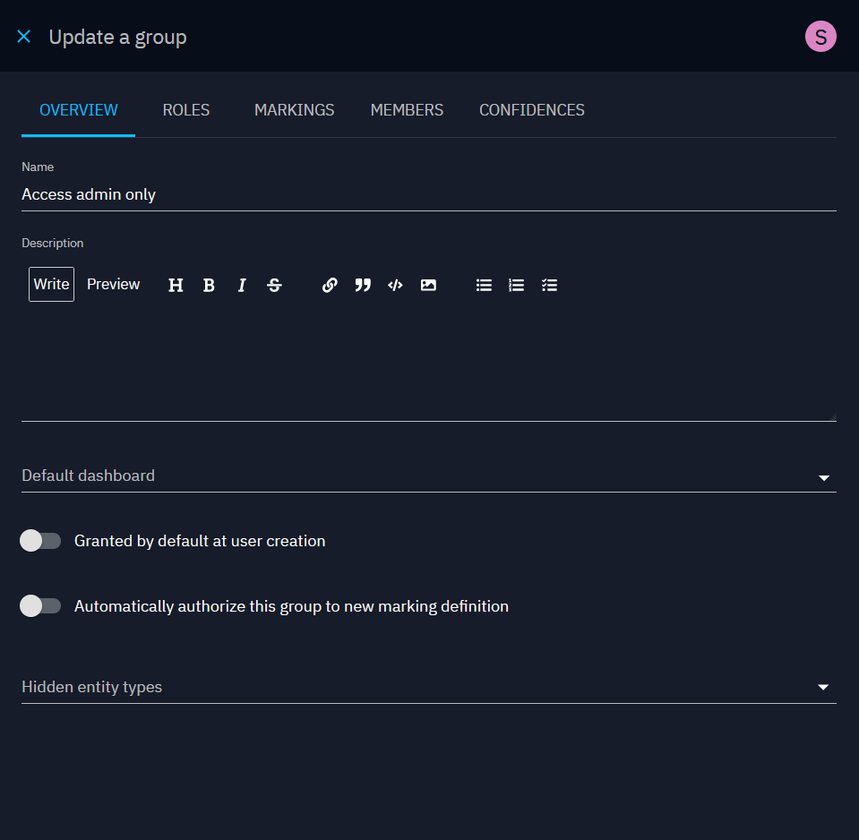Insert an image in the description
859x840 pixels.
(428, 285)
